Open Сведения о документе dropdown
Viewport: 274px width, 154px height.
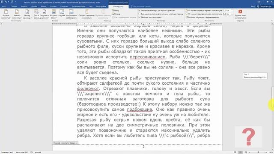(45, 14)
